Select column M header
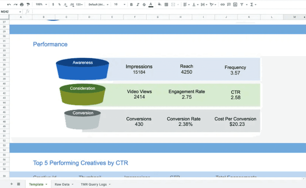The height and width of the screenshot is (188, 306). [x=294, y=17]
